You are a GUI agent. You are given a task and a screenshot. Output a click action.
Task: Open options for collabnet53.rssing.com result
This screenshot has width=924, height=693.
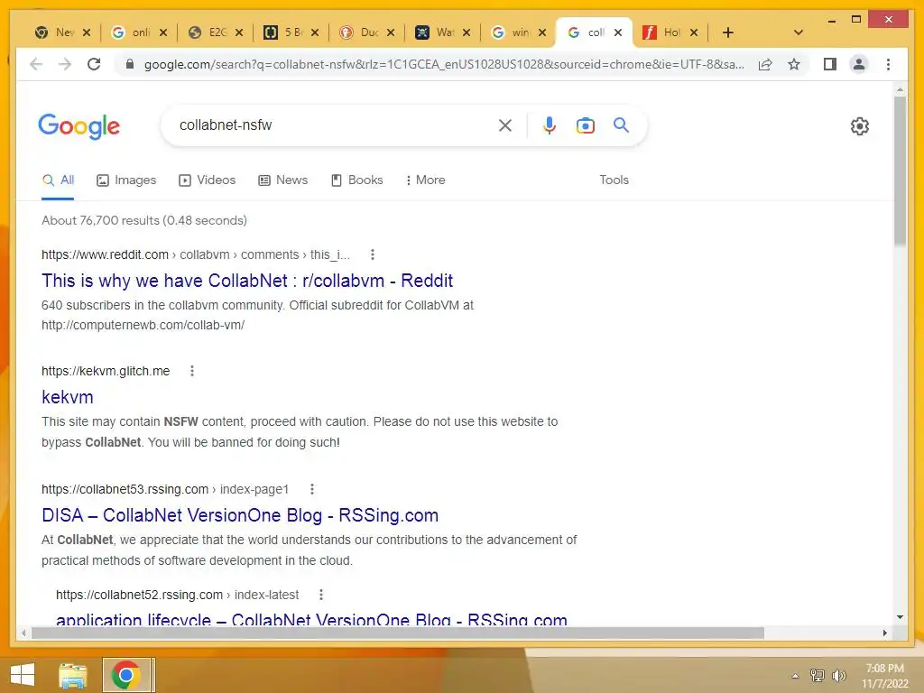coord(312,489)
